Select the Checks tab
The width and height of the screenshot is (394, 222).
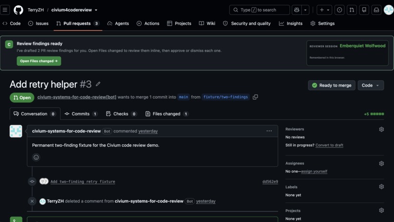coord(121,114)
